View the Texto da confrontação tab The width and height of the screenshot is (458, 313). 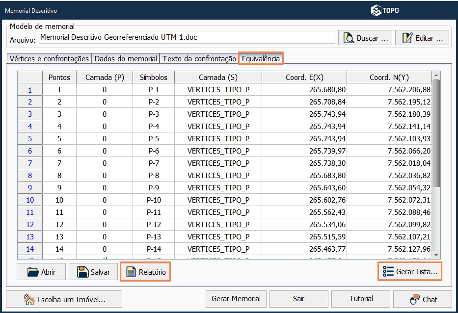coord(198,58)
